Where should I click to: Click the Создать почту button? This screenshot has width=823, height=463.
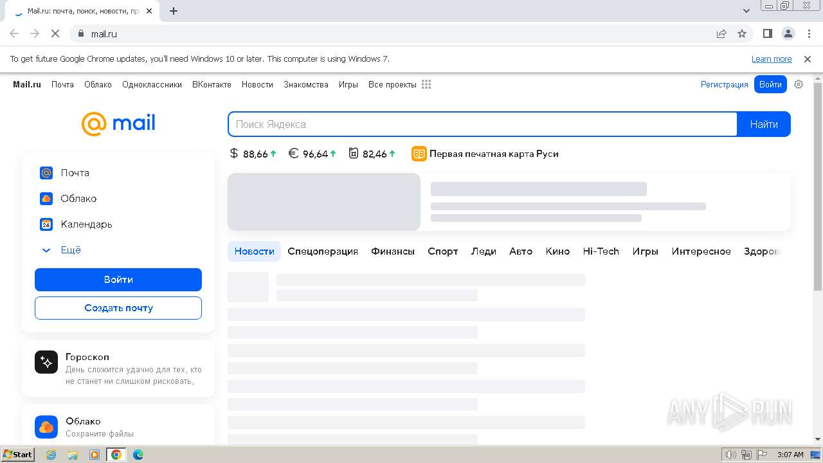(118, 308)
